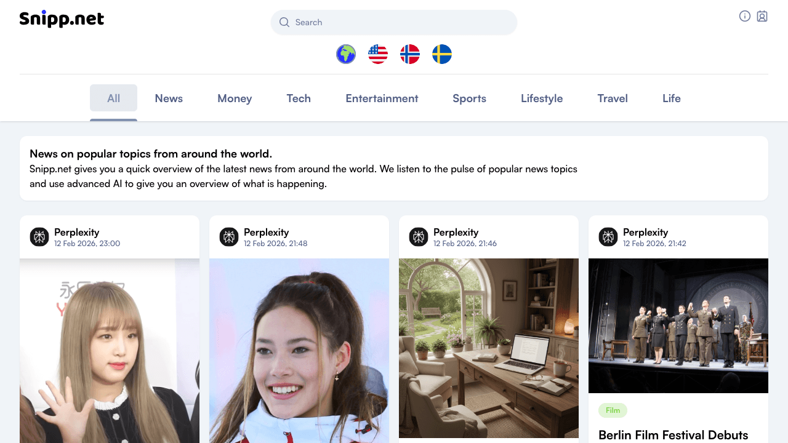Click the globe worldwide region icon
This screenshot has width=788, height=443.
(x=346, y=54)
